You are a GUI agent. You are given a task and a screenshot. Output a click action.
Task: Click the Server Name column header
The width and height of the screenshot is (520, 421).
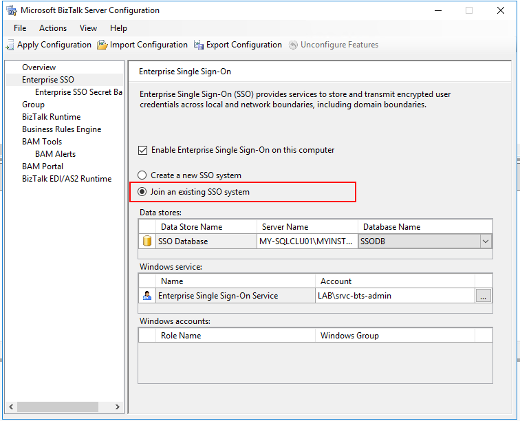307,226
